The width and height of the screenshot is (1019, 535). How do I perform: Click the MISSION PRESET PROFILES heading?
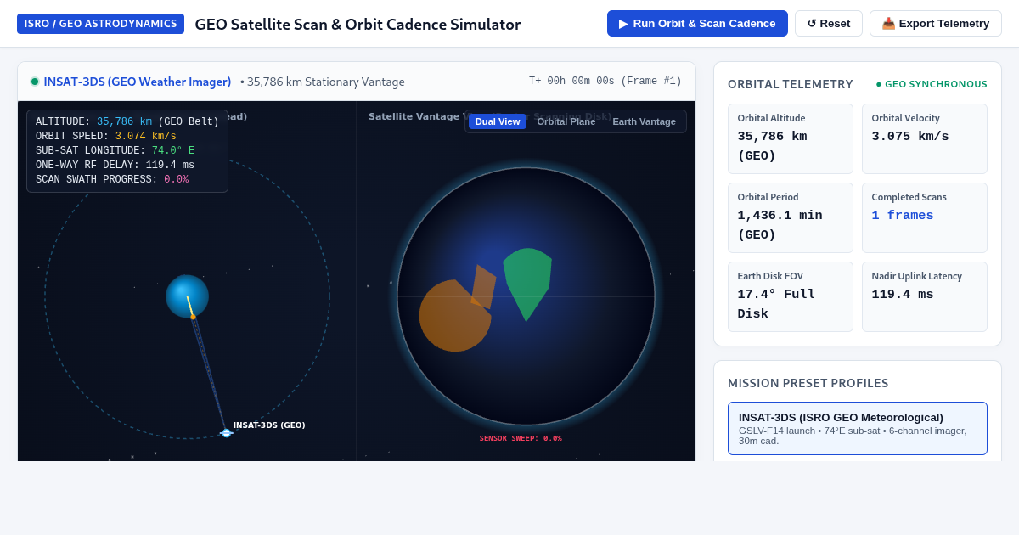(808, 383)
